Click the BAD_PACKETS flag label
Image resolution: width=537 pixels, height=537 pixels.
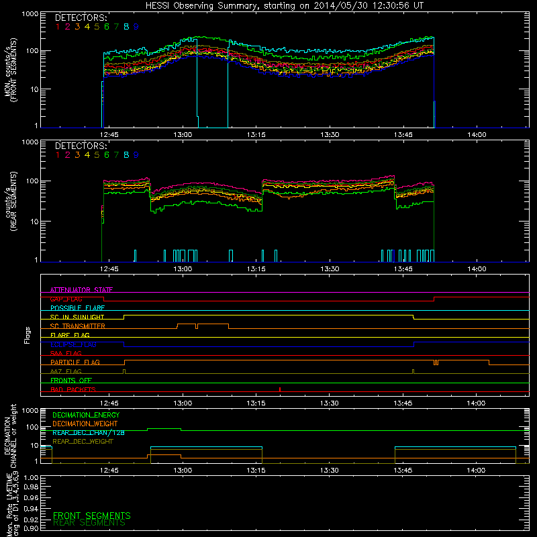tap(73, 389)
